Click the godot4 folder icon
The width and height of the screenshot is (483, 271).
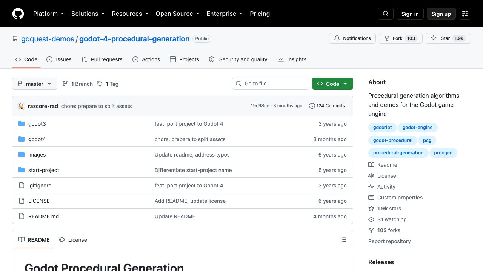[22, 139]
